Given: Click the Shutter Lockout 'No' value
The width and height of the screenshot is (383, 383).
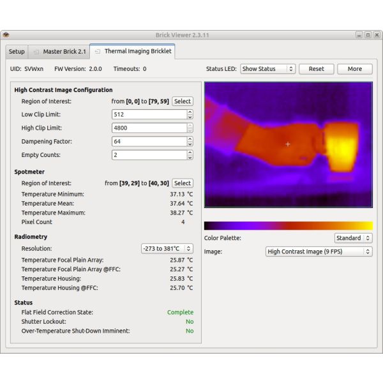Looking at the screenshot, I should [x=190, y=322].
